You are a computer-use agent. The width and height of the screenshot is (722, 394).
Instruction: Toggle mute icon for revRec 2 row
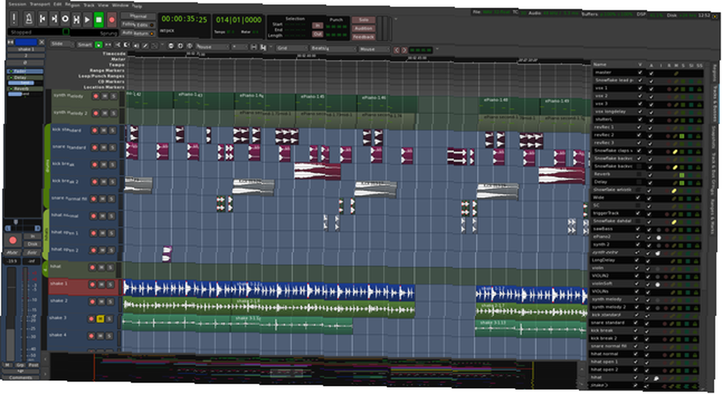pos(676,136)
